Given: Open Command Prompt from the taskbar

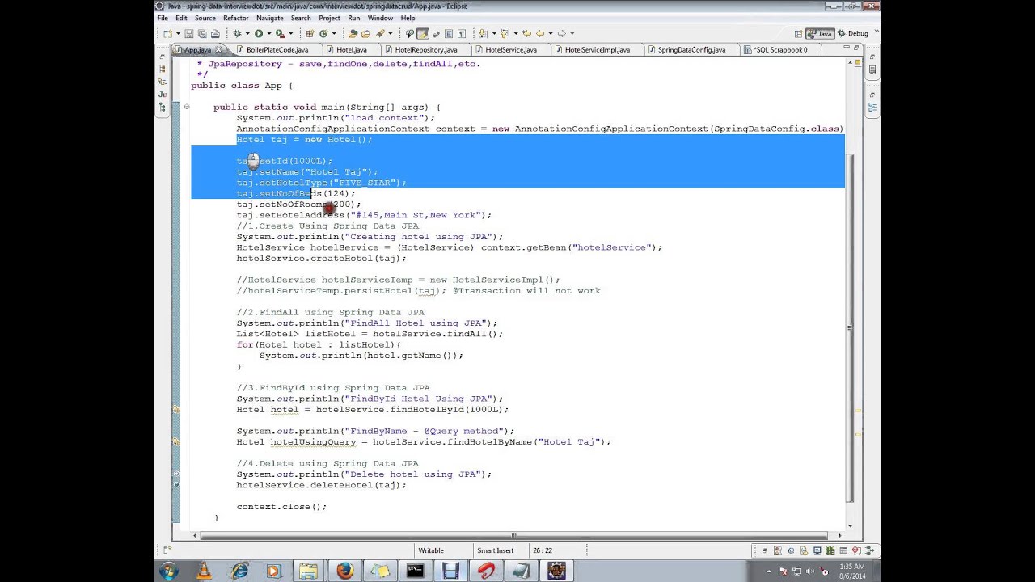Looking at the screenshot, I should [x=415, y=571].
